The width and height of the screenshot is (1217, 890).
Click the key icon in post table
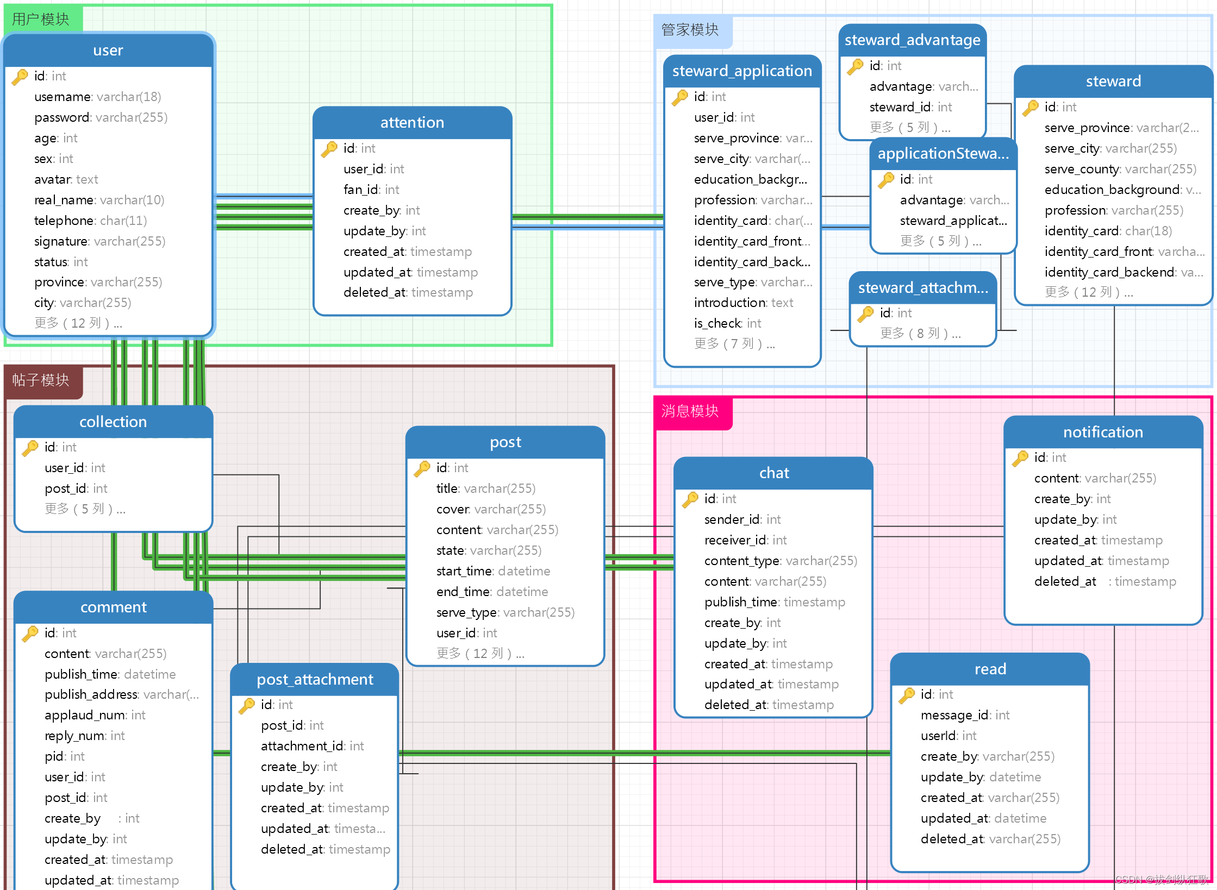coord(422,468)
